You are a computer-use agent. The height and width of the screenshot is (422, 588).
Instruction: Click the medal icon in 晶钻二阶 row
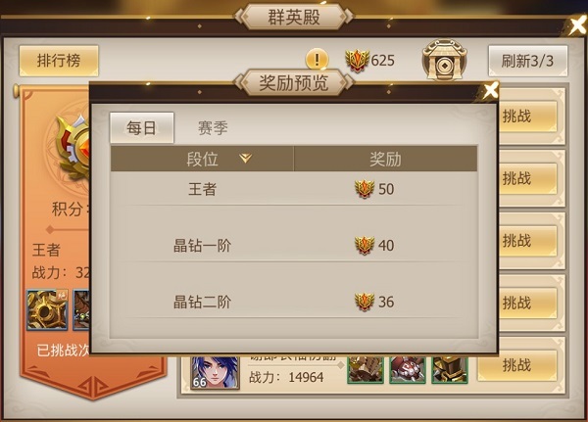365,302
